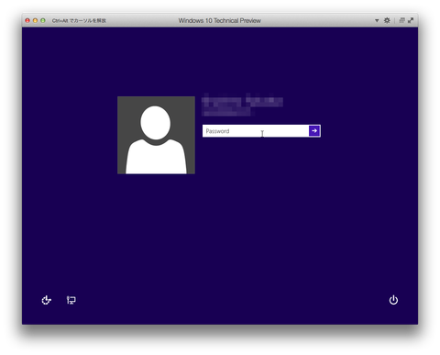The height and width of the screenshot is (355, 440).
Task: Open the power options icon
Action: (x=393, y=300)
